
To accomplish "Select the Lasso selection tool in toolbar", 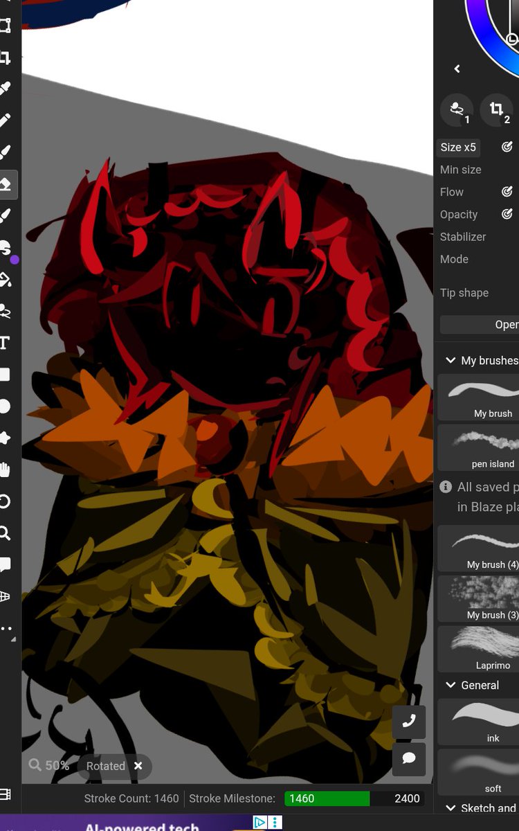I will pos(4,311).
